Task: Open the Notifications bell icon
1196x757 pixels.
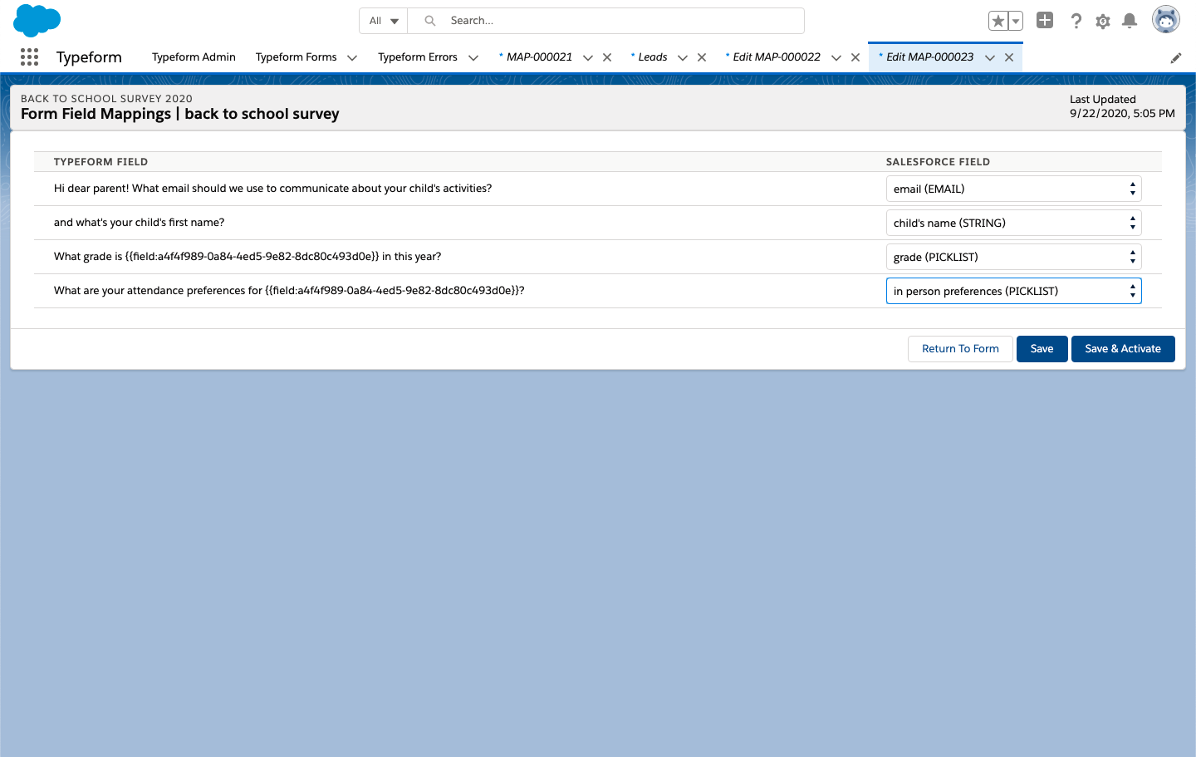Action: (x=1130, y=21)
